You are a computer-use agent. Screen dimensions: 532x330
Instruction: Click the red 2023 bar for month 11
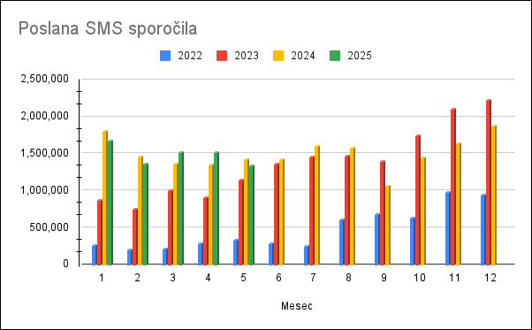pos(453,187)
